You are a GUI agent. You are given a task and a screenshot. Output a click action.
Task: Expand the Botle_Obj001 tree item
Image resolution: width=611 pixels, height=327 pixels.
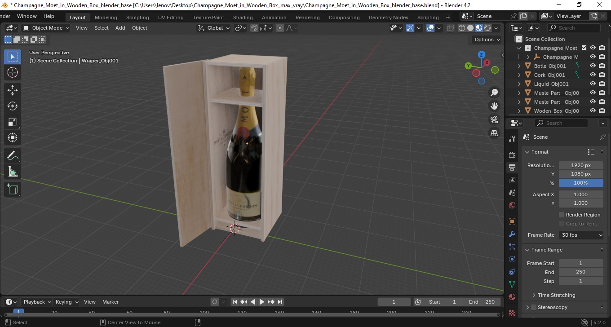click(519, 66)
